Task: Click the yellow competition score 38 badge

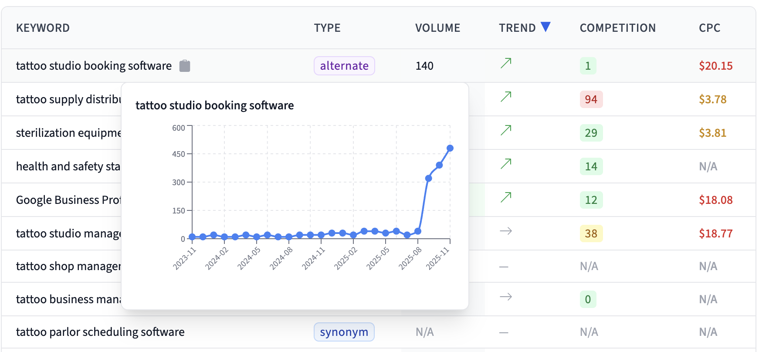Action: coord(591,234)
